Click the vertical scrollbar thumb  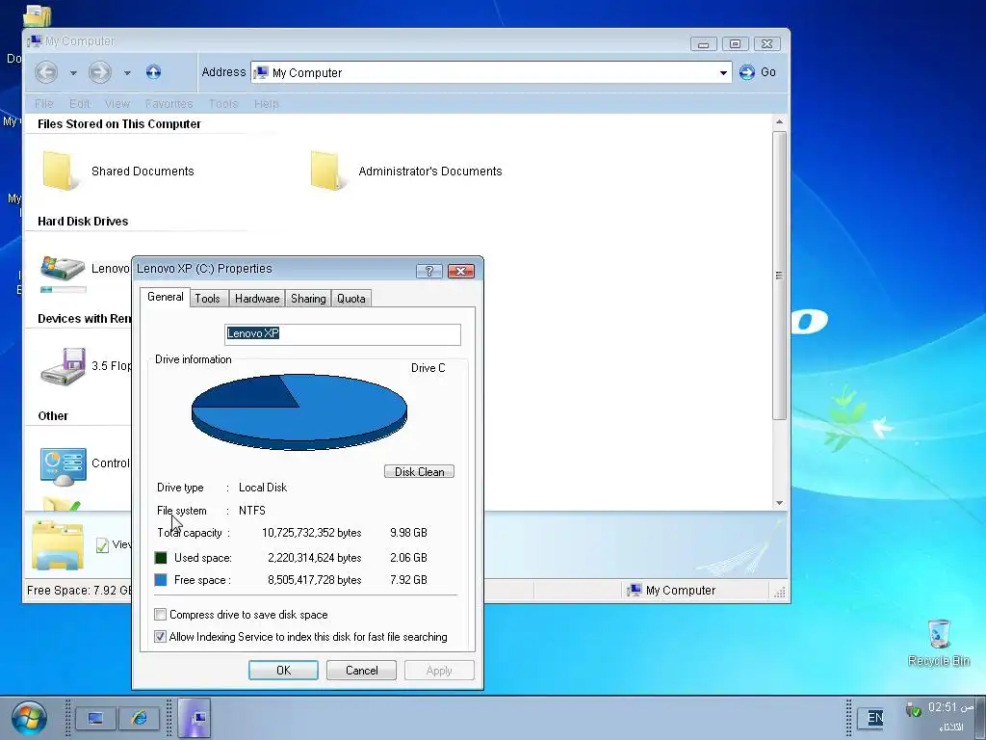779,276
